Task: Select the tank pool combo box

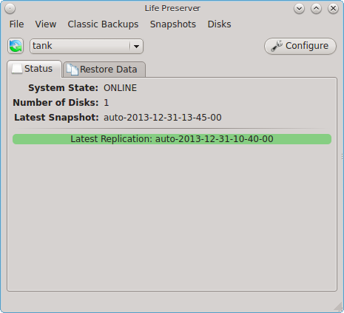Action: (x=87, y=46)
